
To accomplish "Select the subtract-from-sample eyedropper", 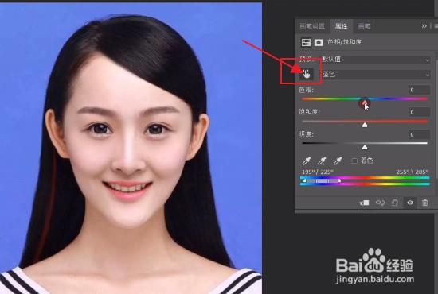I will (x=338, y=161).
